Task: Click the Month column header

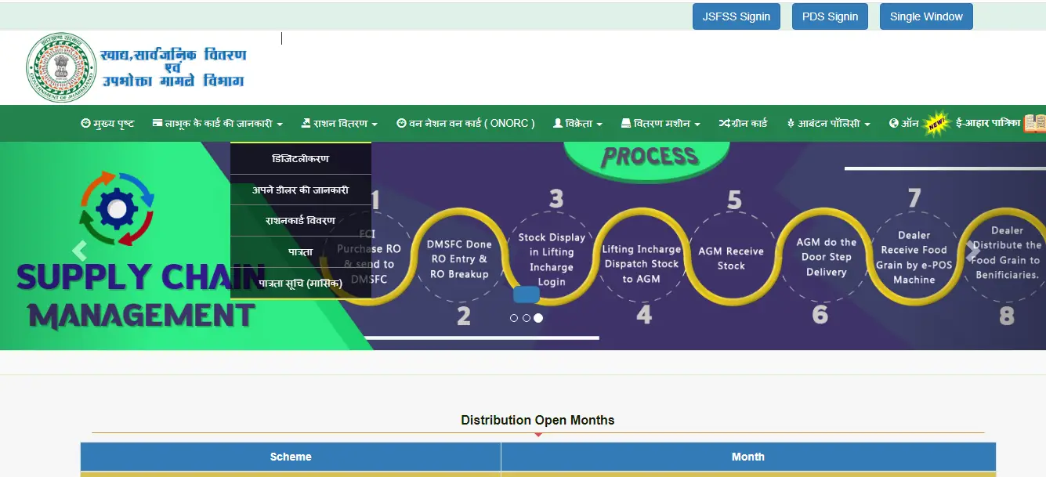Action: pos(748,457)
